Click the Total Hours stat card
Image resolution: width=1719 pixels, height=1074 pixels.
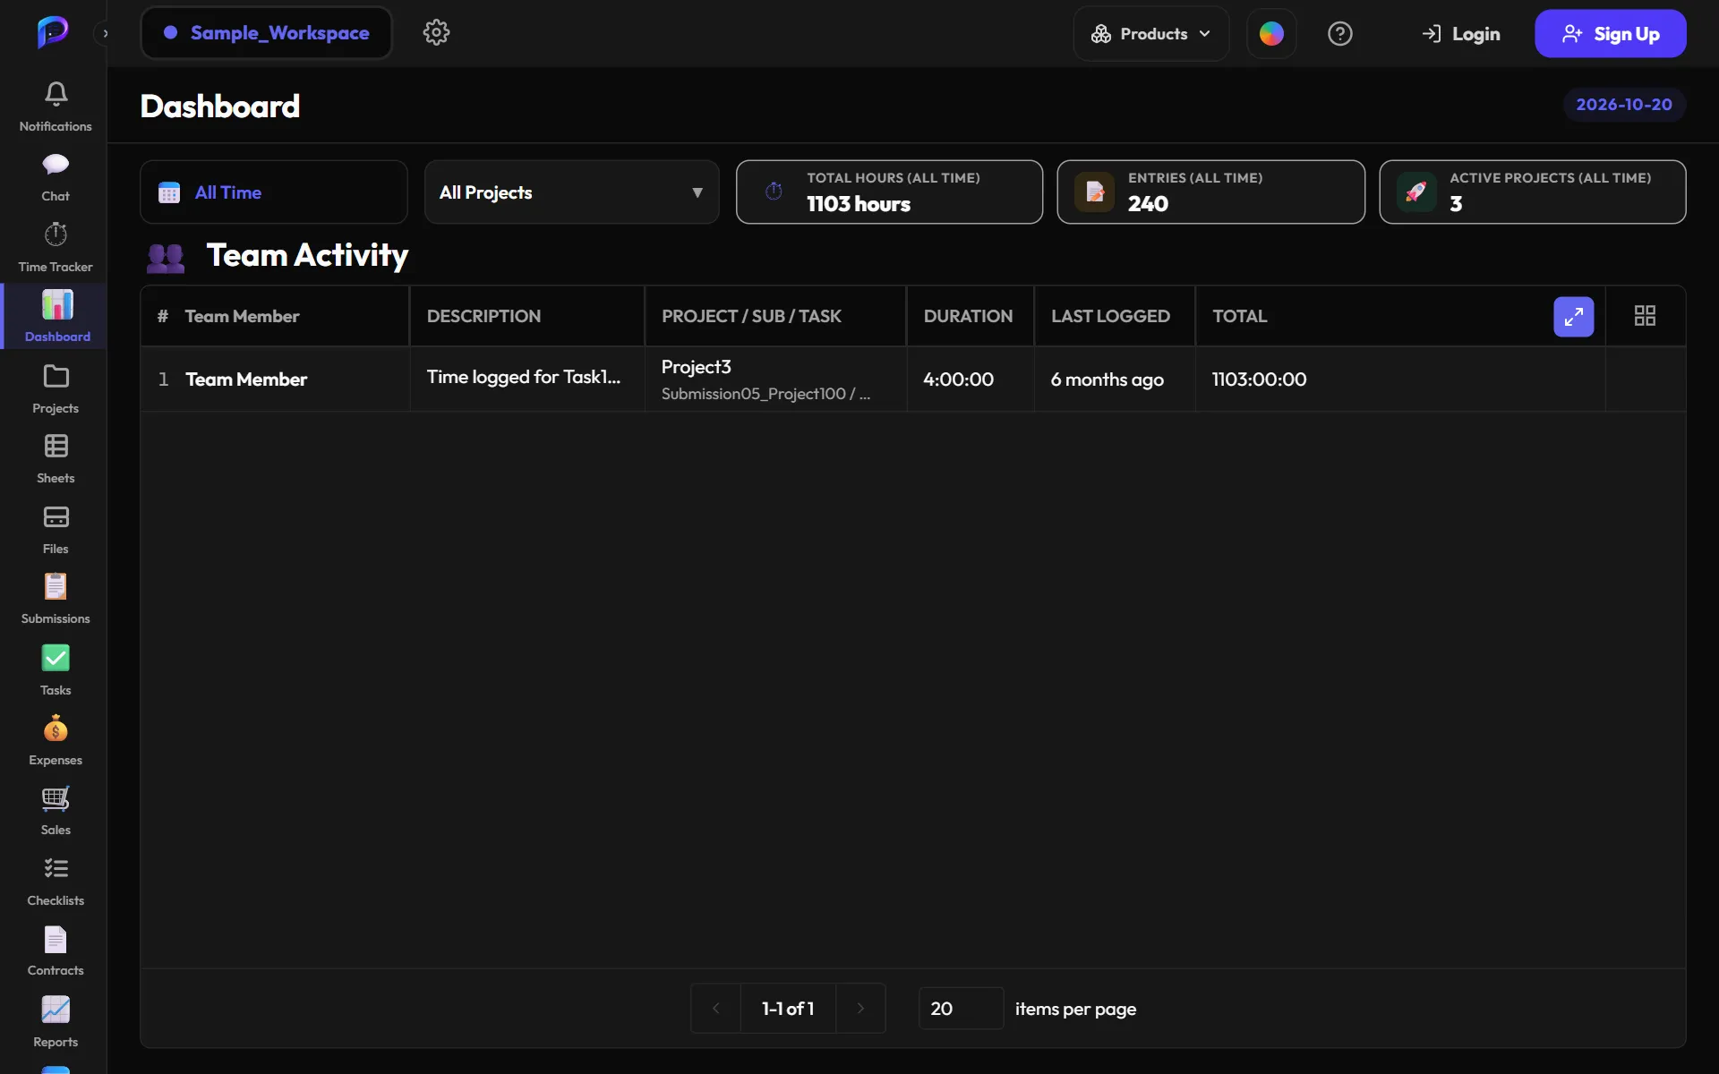[889, 192]
